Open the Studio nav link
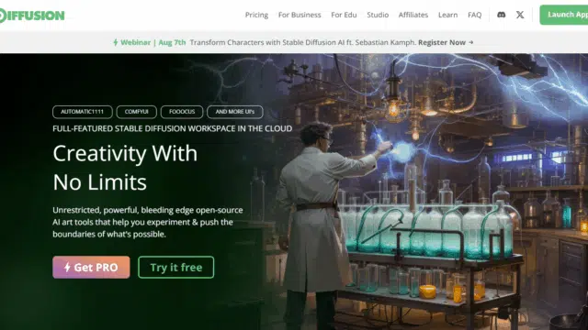Screen dimensions: 588x330 tap(378, 15)
